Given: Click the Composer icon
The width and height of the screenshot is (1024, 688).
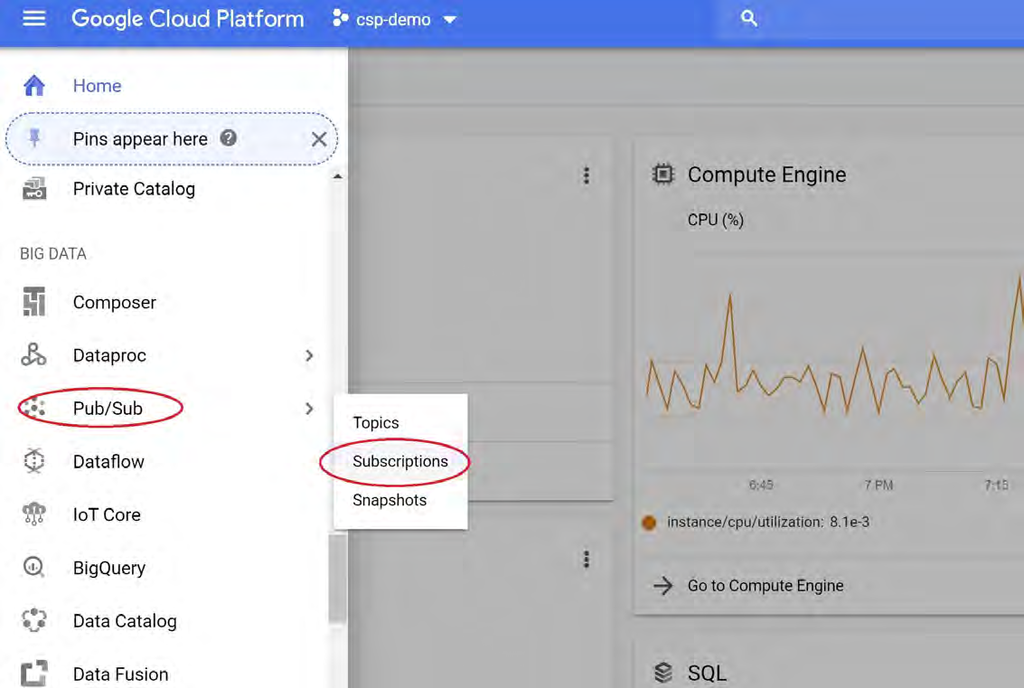Looking at the screenshot, I should pyautogui.click(x=34, y=302).
